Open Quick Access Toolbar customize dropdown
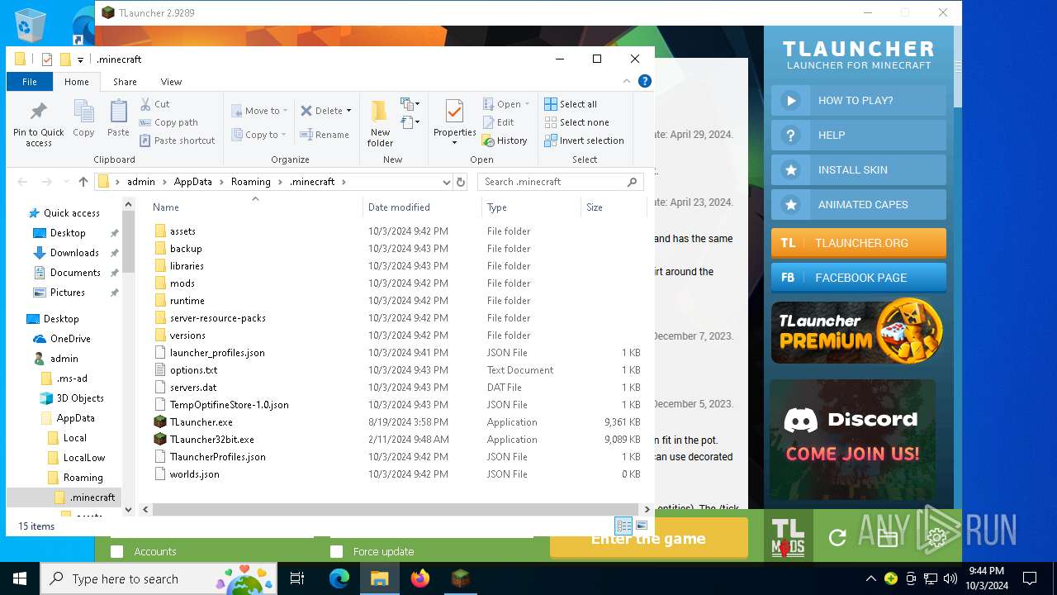The width and height of the screenshot is (1057, 595). click(80, 59)
